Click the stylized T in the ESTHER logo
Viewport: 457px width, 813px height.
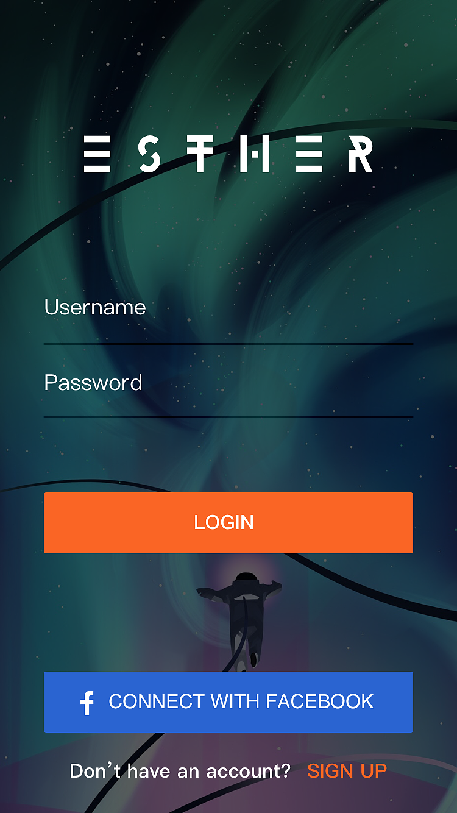pyautogui.click(x=200, y=154)
